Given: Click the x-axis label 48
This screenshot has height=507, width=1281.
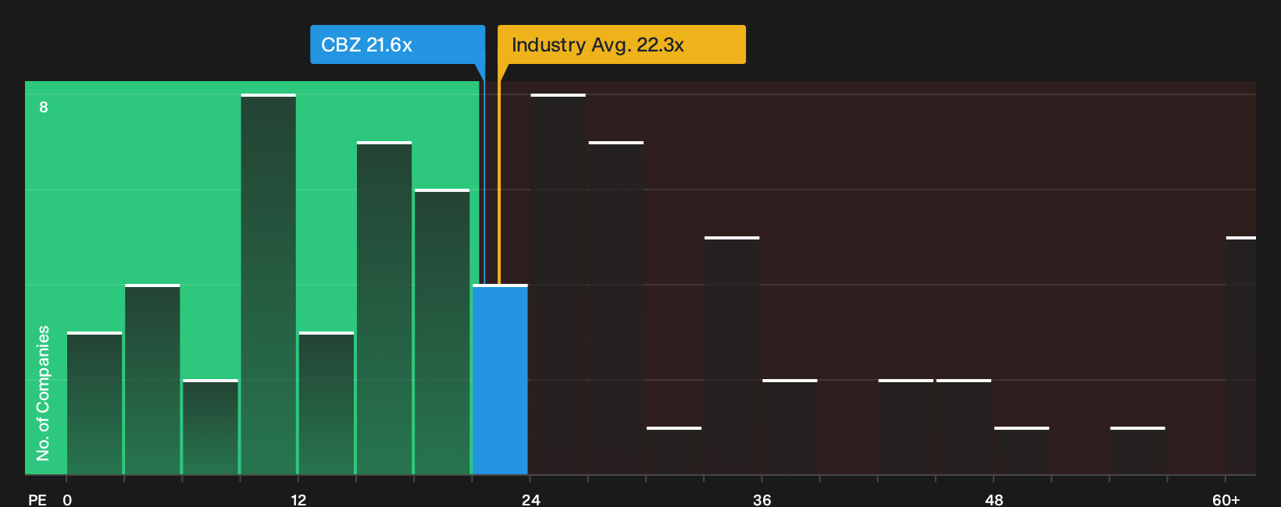Looking at the screenshot, I should point(994,499).
